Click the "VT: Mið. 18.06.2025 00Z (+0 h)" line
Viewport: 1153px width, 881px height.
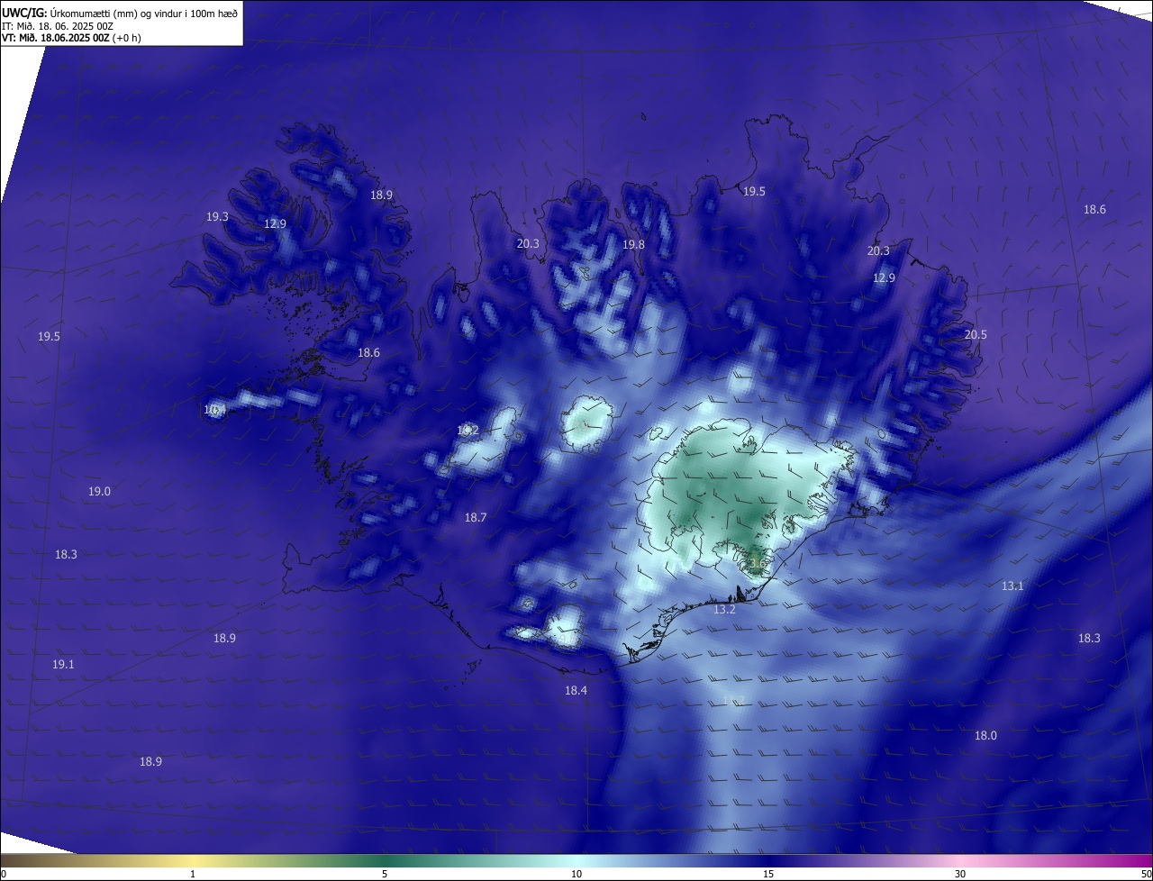point(71,38)
